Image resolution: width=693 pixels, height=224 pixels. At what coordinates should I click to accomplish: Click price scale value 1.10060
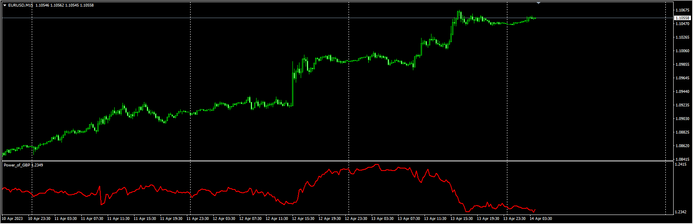pyautogui.click(x=683, y=51)
